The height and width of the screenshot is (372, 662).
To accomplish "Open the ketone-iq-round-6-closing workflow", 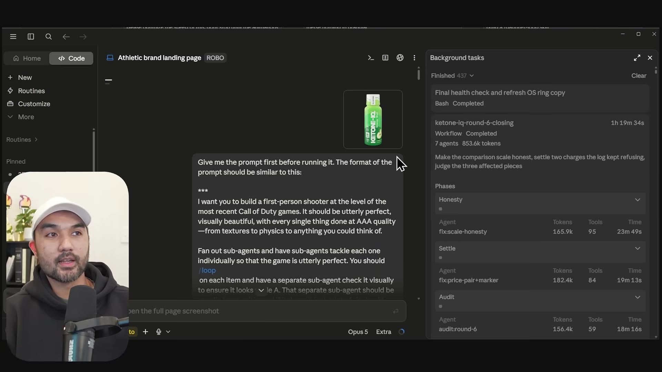I will click(474, 123).
